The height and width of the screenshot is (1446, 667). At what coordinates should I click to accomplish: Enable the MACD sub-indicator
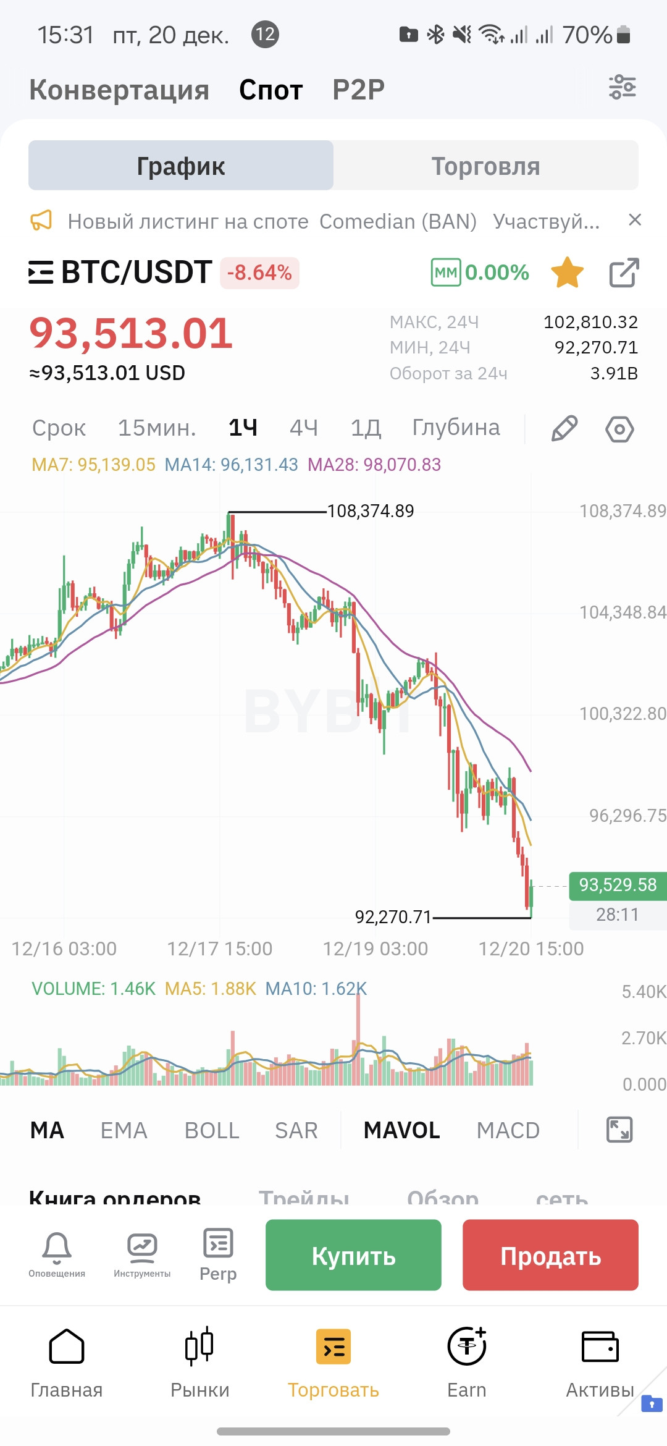click(x=508, y=1130)
